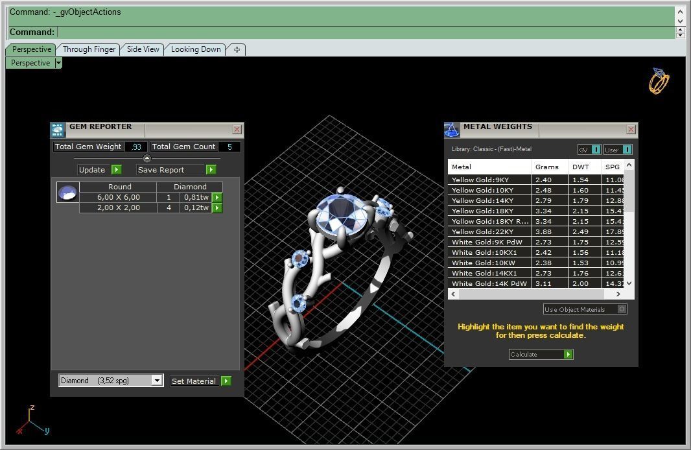Close the Metal Weights panel
691x450 pixels.
pyautogui.click(x=631, y=129)
